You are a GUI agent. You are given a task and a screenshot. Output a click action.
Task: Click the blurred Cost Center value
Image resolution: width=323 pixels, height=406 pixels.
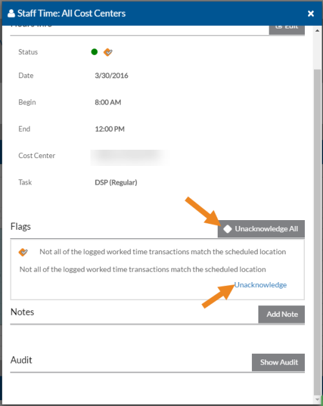130,157
